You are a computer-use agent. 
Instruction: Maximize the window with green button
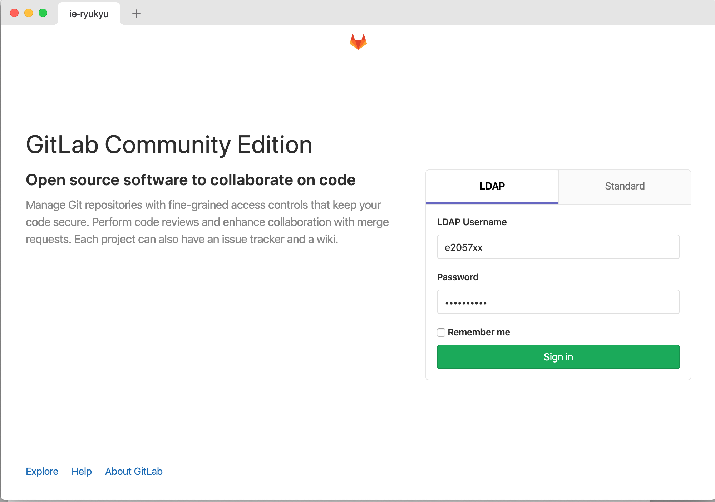coord(43,13)
